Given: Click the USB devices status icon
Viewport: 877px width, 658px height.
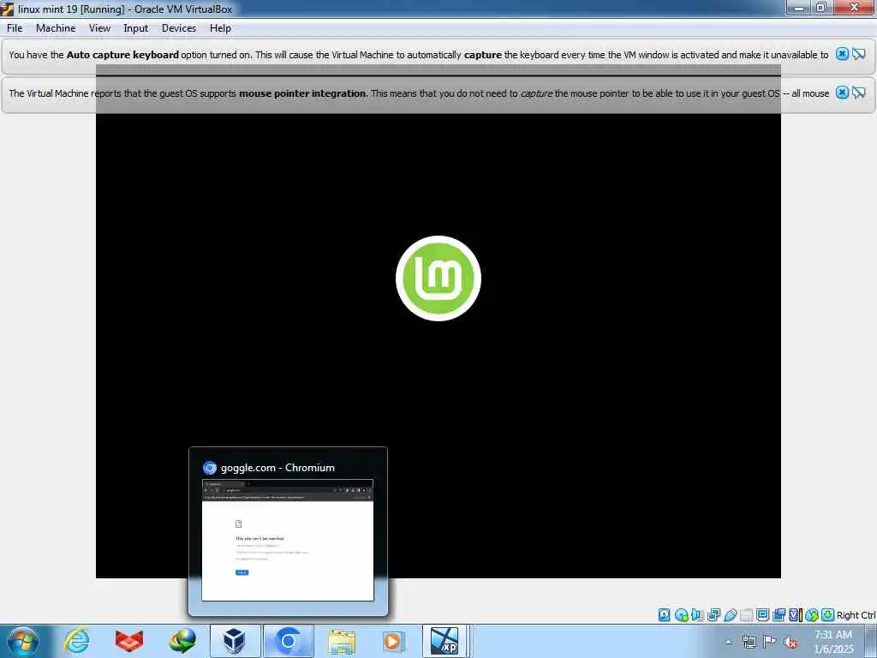Looking at the screenshot, I should (730, 615).
